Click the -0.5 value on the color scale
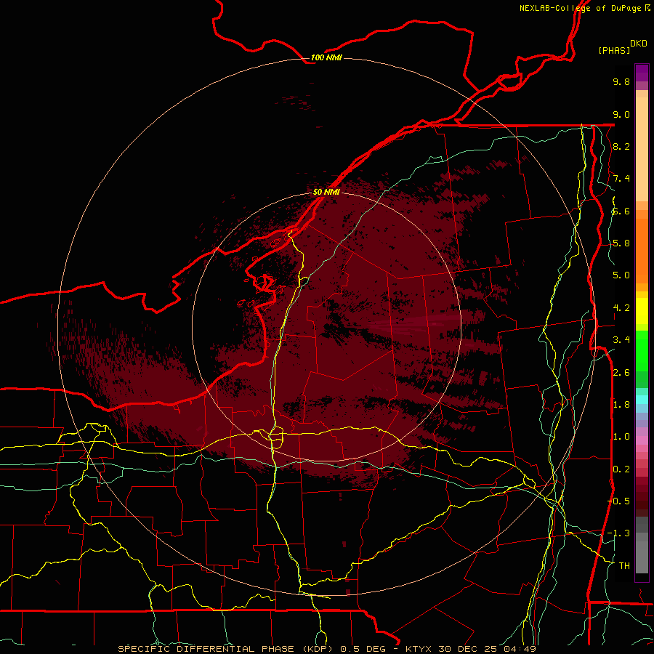Image resolution: width=654 pixels, height=654 pixels. (619, 501)
